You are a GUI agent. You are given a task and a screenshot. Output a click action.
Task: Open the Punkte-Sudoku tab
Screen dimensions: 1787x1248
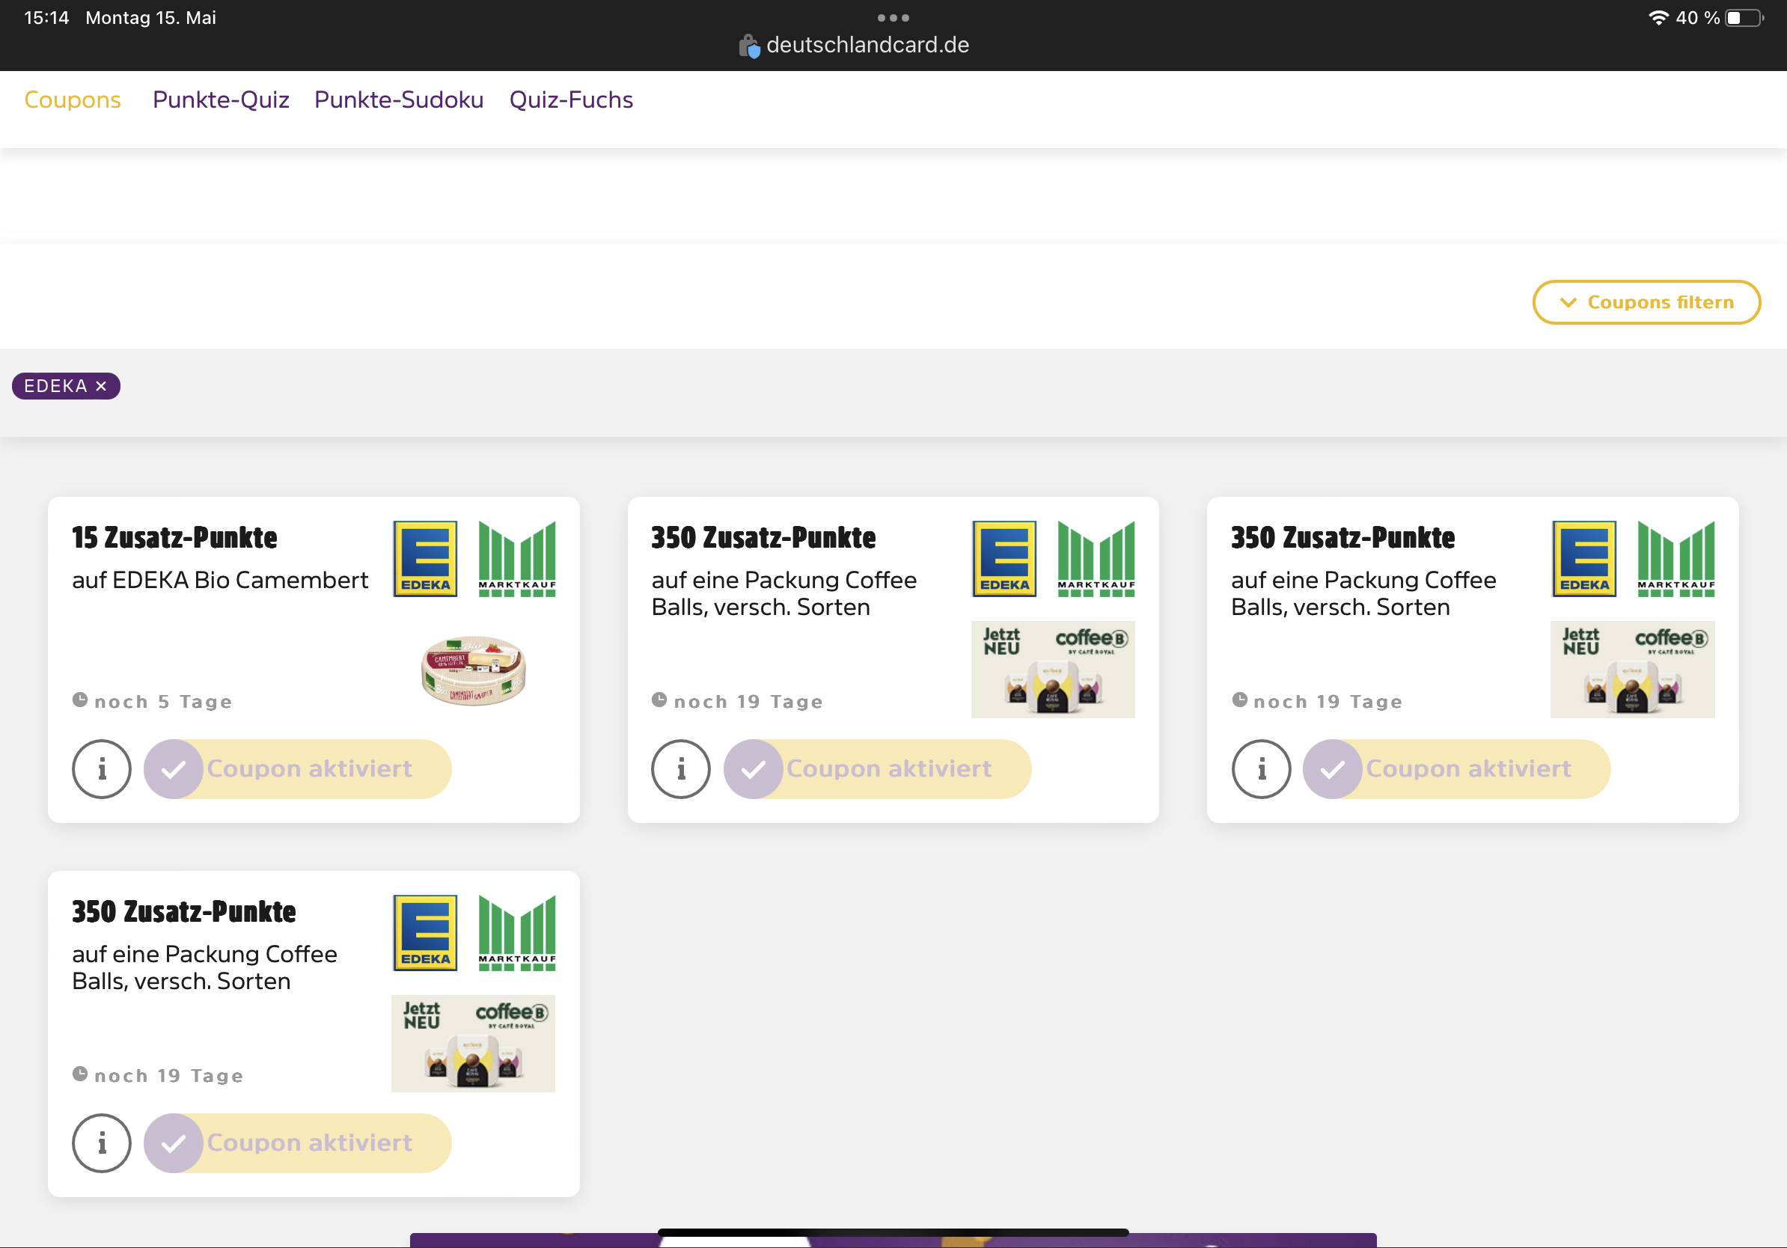pyautogui.click(x=399, y=100)
